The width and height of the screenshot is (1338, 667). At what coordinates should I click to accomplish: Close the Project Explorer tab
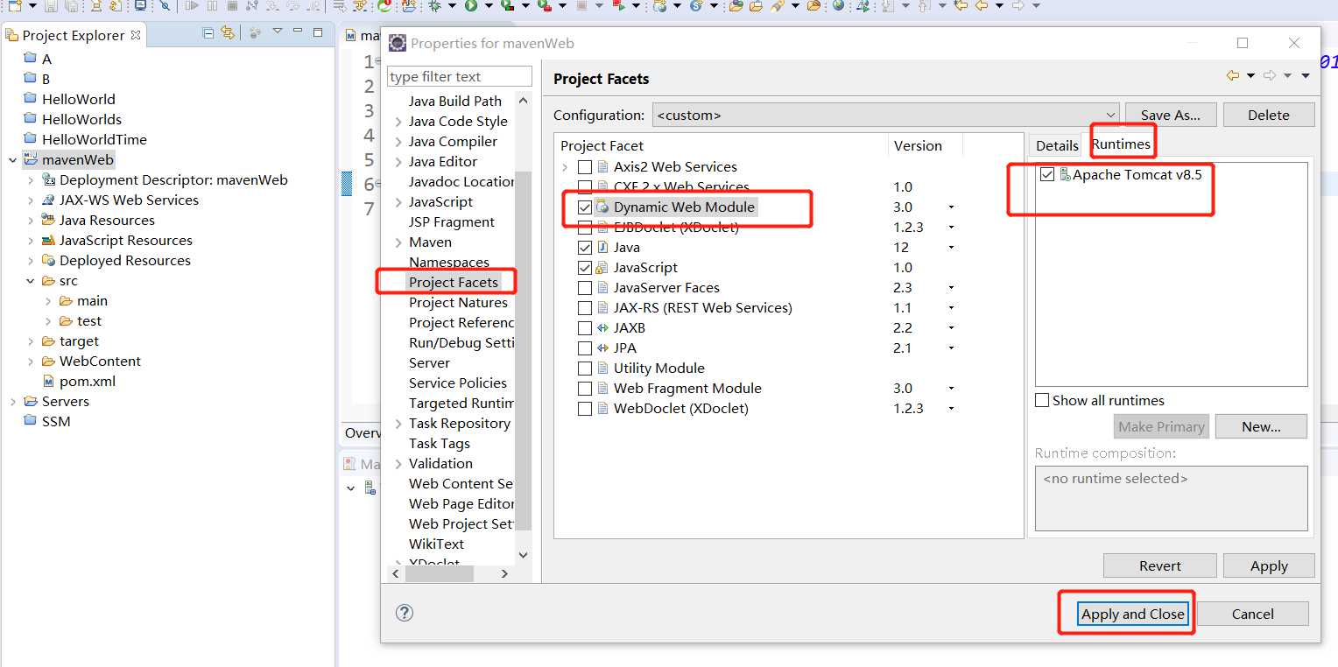pos(135,35)
